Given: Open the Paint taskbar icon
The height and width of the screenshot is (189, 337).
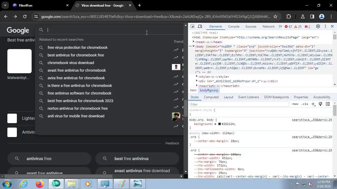Looking at the screenshot, I should click(121, 184).
